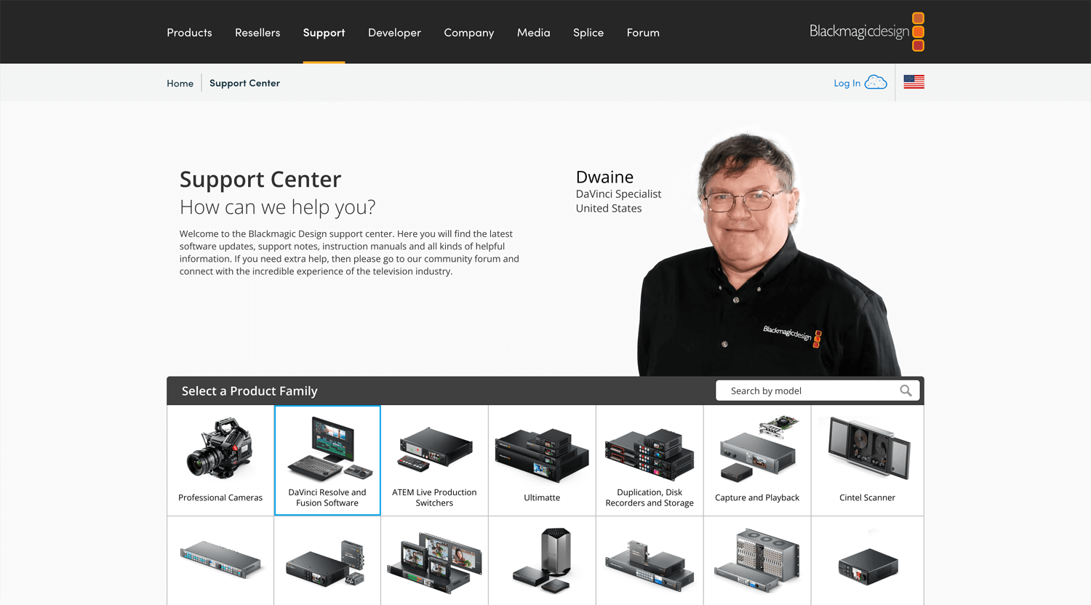
Task: Focus the Search by model field
Action: [818, 390]
